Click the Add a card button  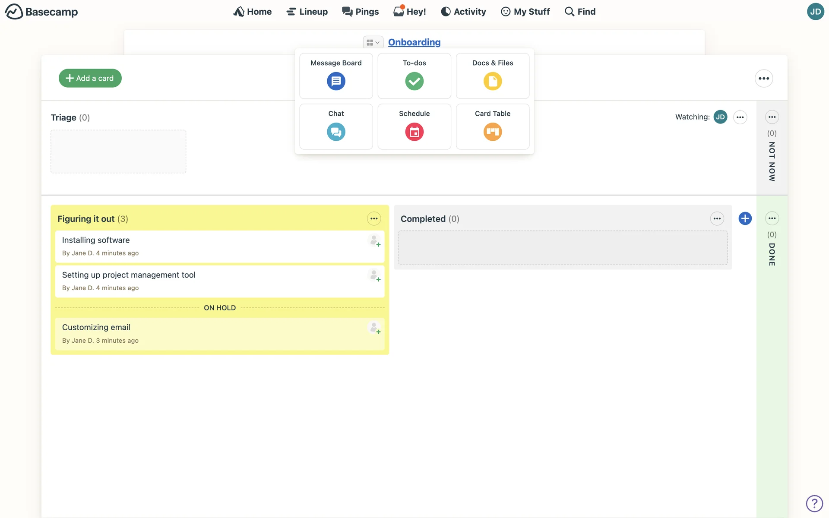click(90, 78)
